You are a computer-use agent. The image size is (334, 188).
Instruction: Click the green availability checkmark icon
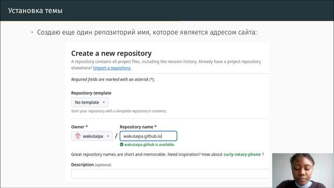coord(122,145)
